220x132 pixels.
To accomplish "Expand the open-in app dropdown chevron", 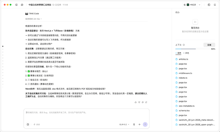I will point(199,5).
